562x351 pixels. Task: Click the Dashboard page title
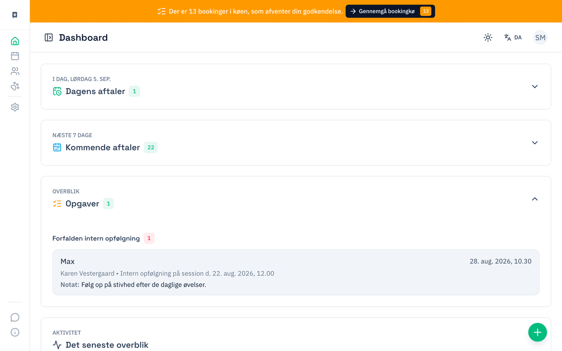(83, 37)
